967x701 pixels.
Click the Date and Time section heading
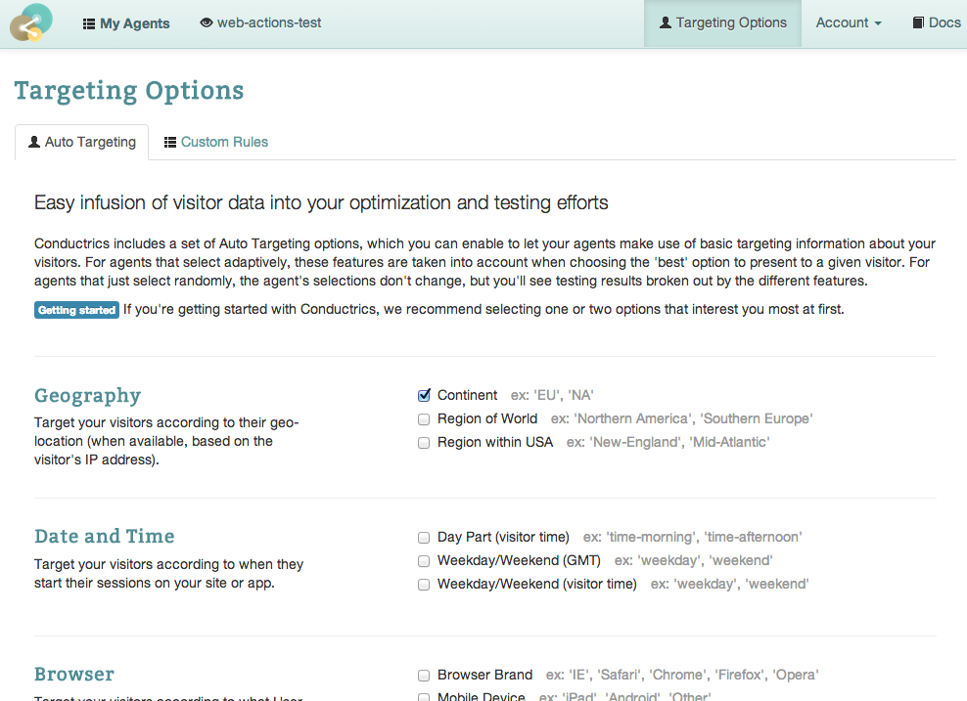(104, 536)
